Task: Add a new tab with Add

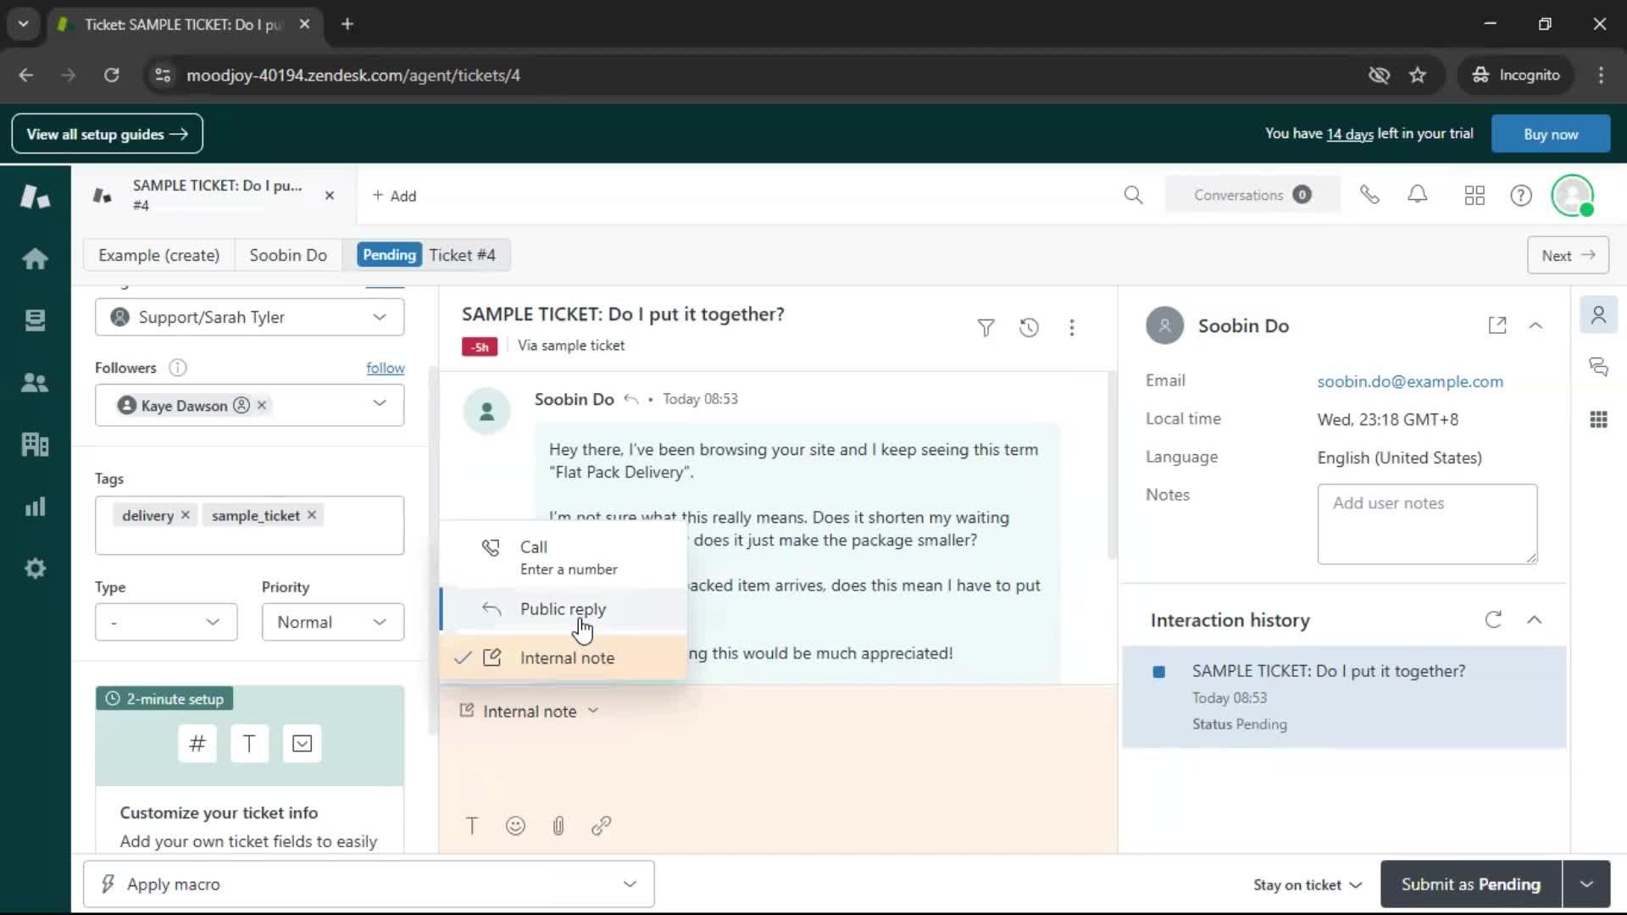Action: tap(394, 196)
